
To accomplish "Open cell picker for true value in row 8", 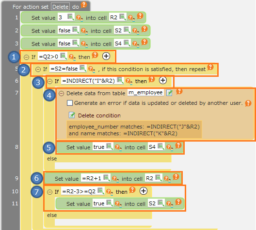I will click(110, 146).
